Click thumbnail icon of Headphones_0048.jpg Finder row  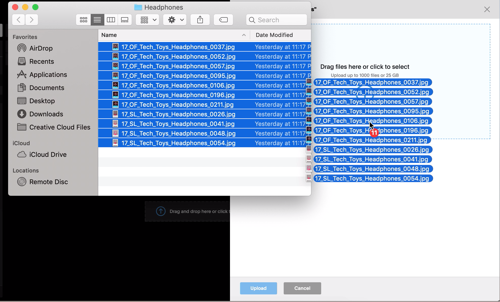[115, 133]
